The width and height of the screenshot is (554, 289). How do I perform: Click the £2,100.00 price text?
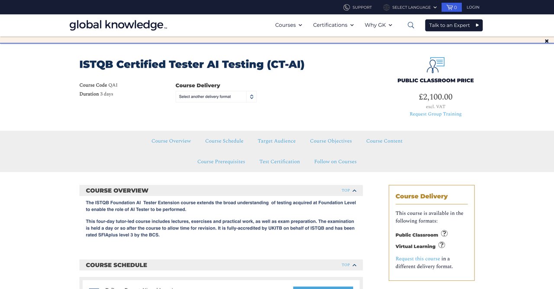tap(435, 97)
